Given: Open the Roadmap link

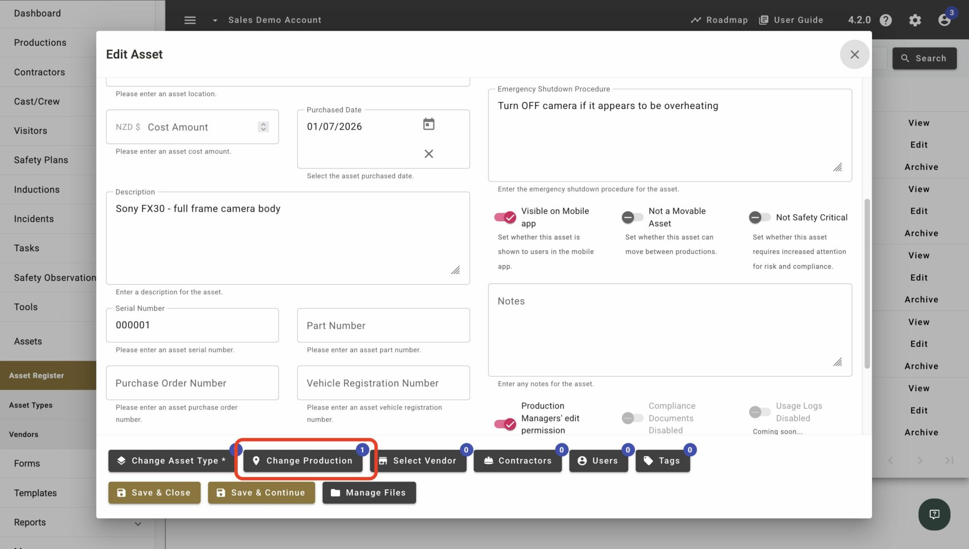Looking at the screenshot, I should (x=719, y=20).
